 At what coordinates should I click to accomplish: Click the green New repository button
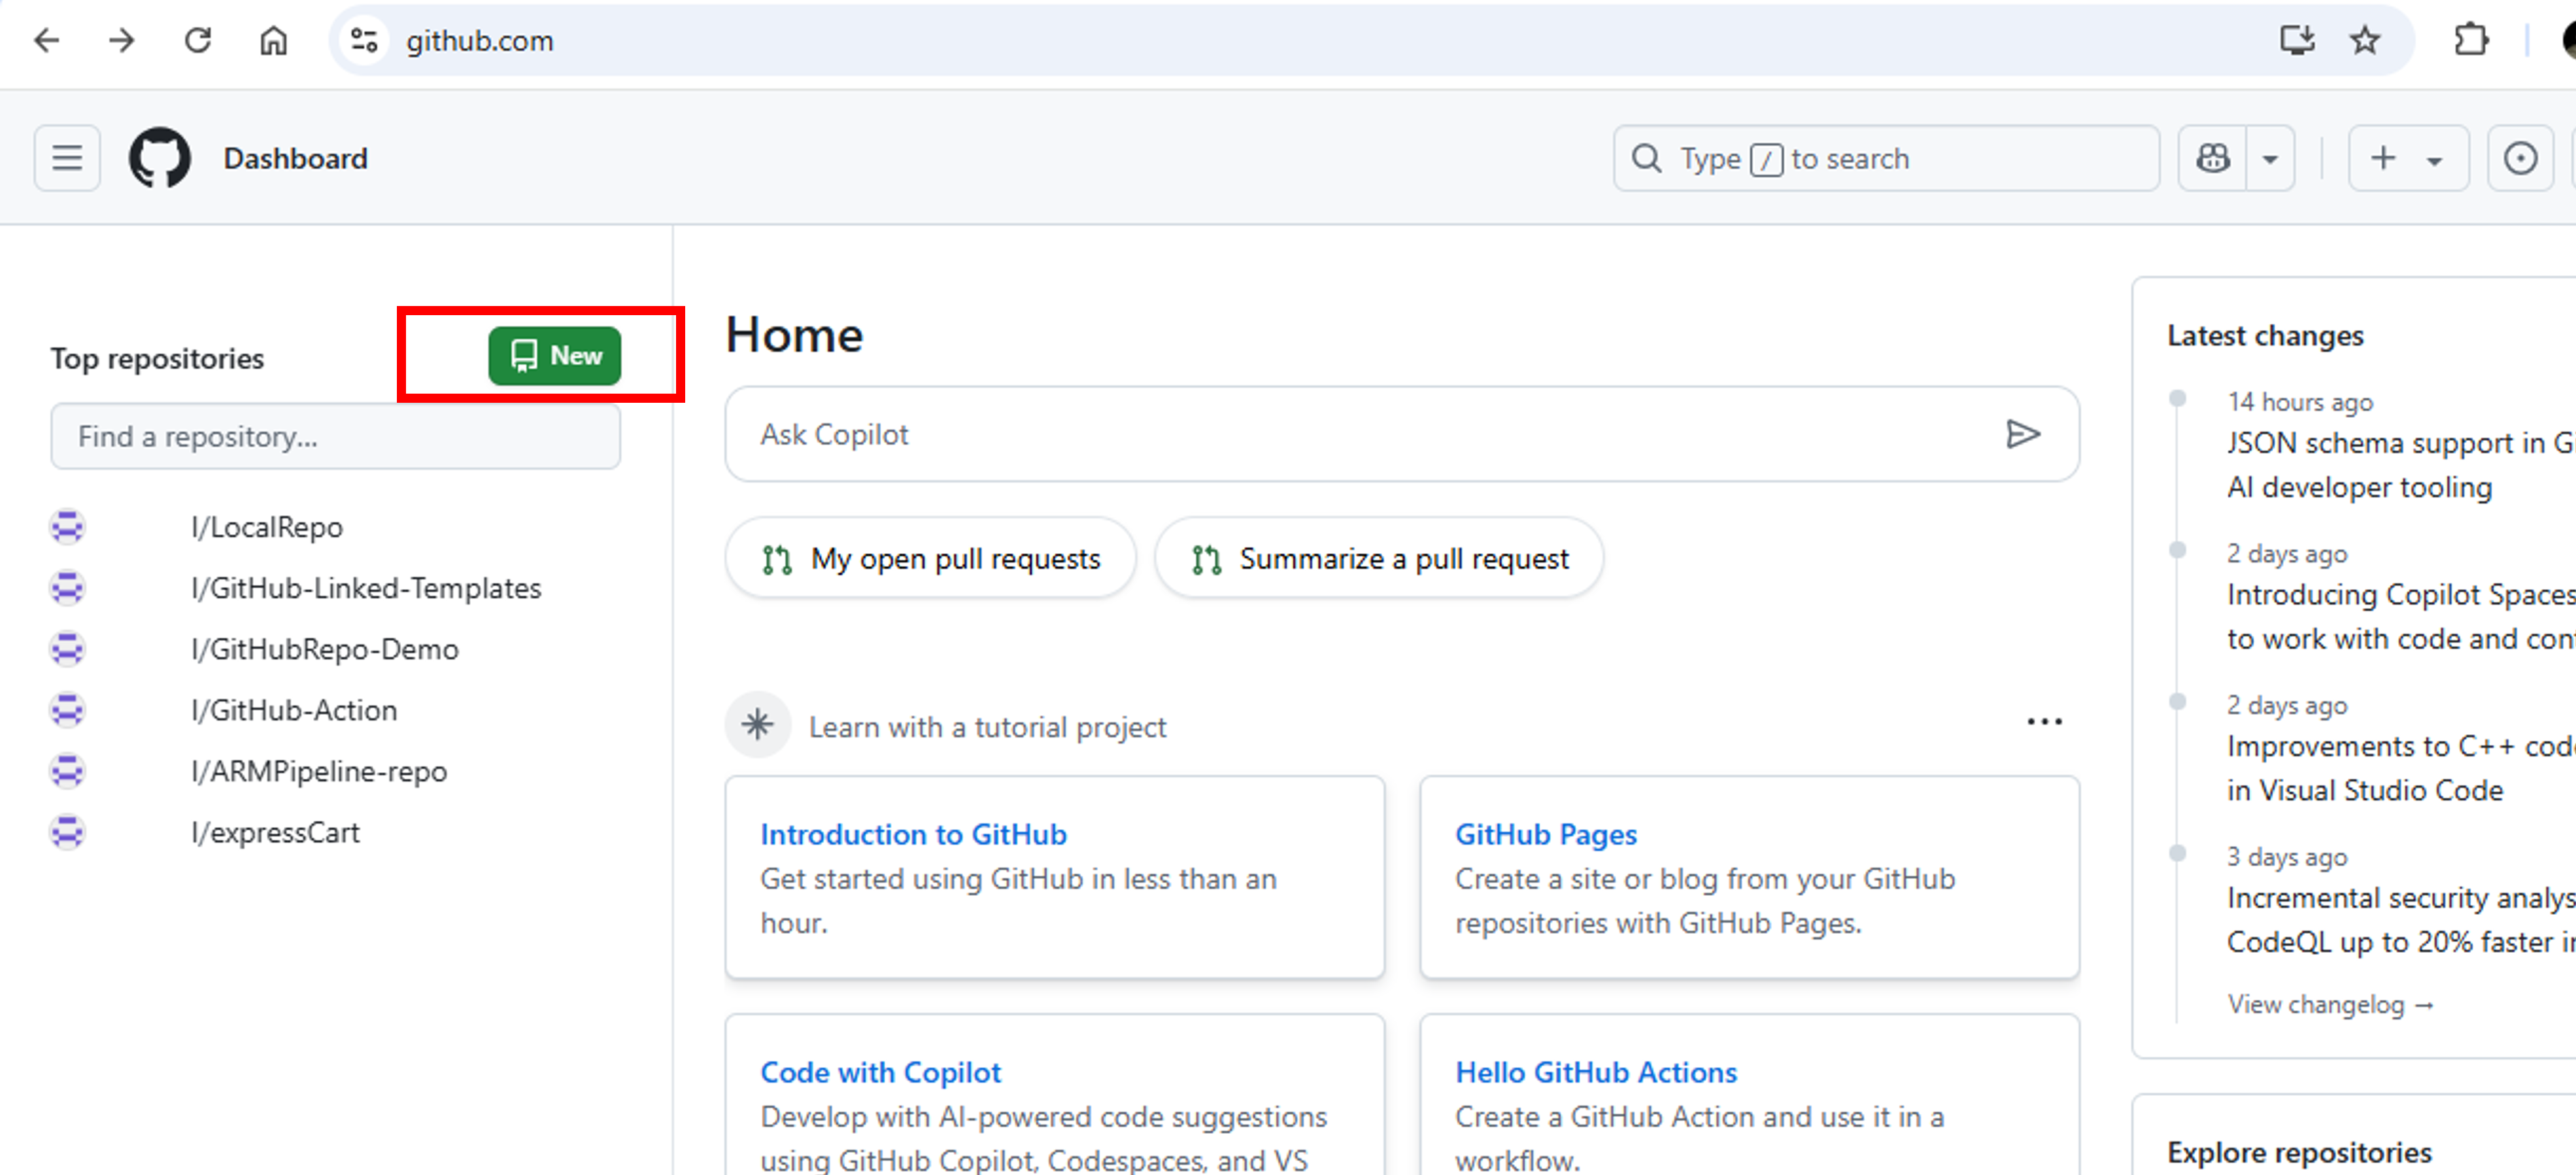coord(554,355)
